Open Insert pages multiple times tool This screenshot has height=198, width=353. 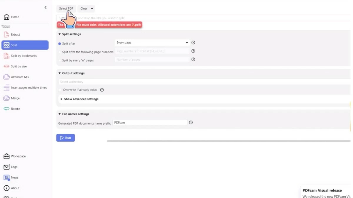click(29, 88)
